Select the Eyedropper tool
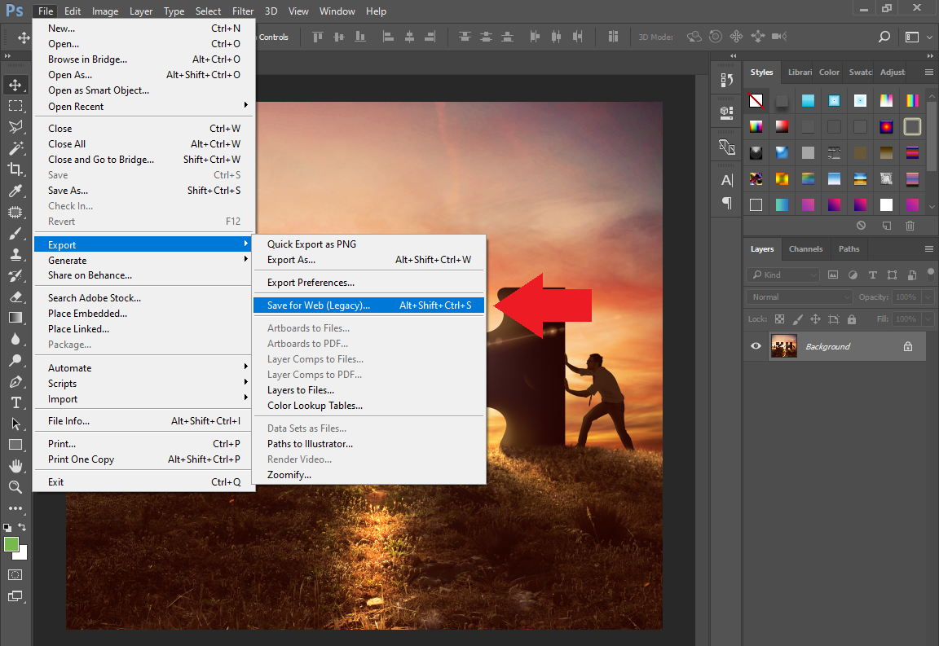The height and width of the screenshot is (646, 939). 15,191
